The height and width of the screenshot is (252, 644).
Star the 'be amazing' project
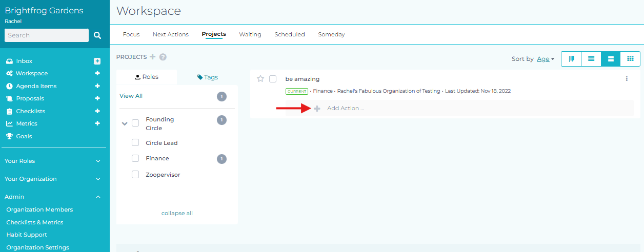click(260, 79)
